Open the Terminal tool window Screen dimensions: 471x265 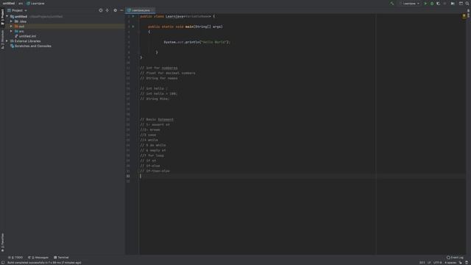[x=61, y=258]
